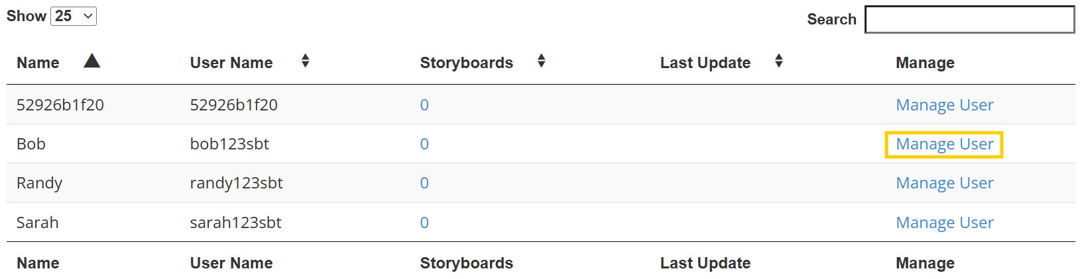
Task: Open Manage User for Randy
Action: coord(944,183)
